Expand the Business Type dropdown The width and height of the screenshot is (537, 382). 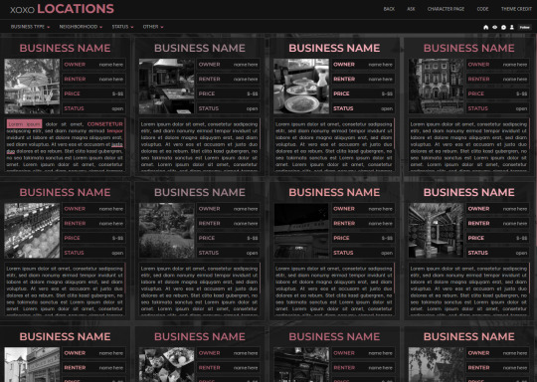[30, 27]
